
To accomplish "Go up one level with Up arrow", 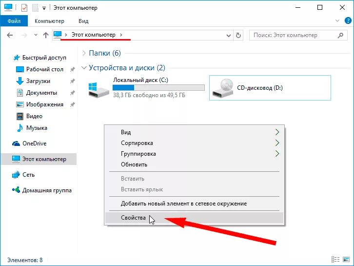I will 46,35.
